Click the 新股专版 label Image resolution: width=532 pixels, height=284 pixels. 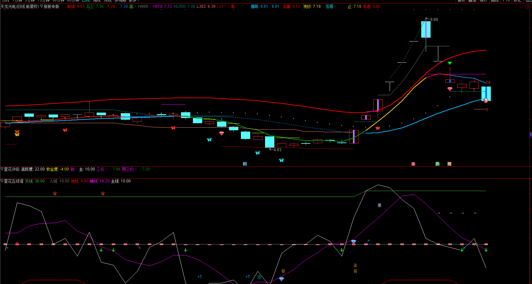52,6
